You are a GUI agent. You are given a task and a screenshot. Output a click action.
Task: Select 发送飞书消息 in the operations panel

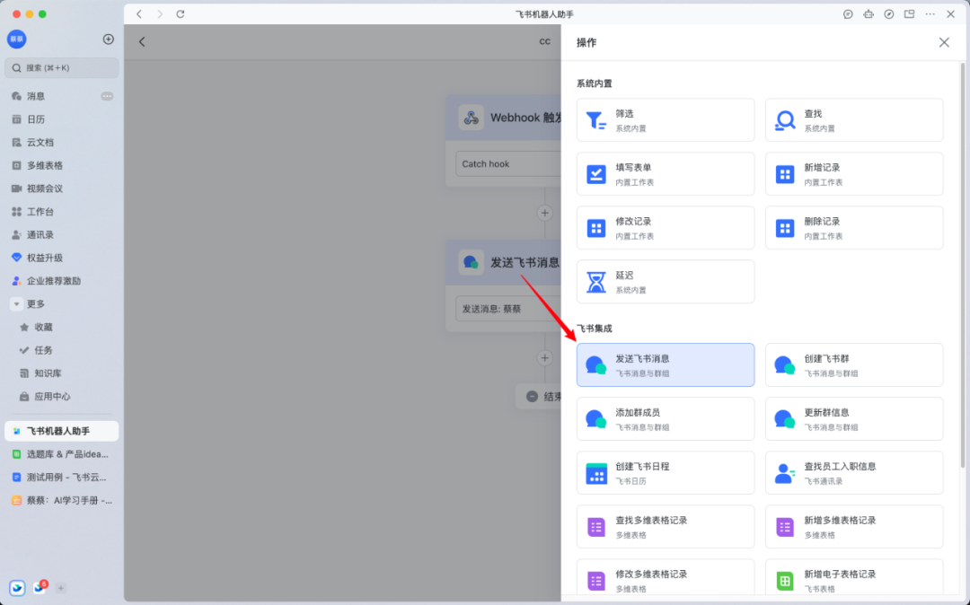tap(665, 364)
